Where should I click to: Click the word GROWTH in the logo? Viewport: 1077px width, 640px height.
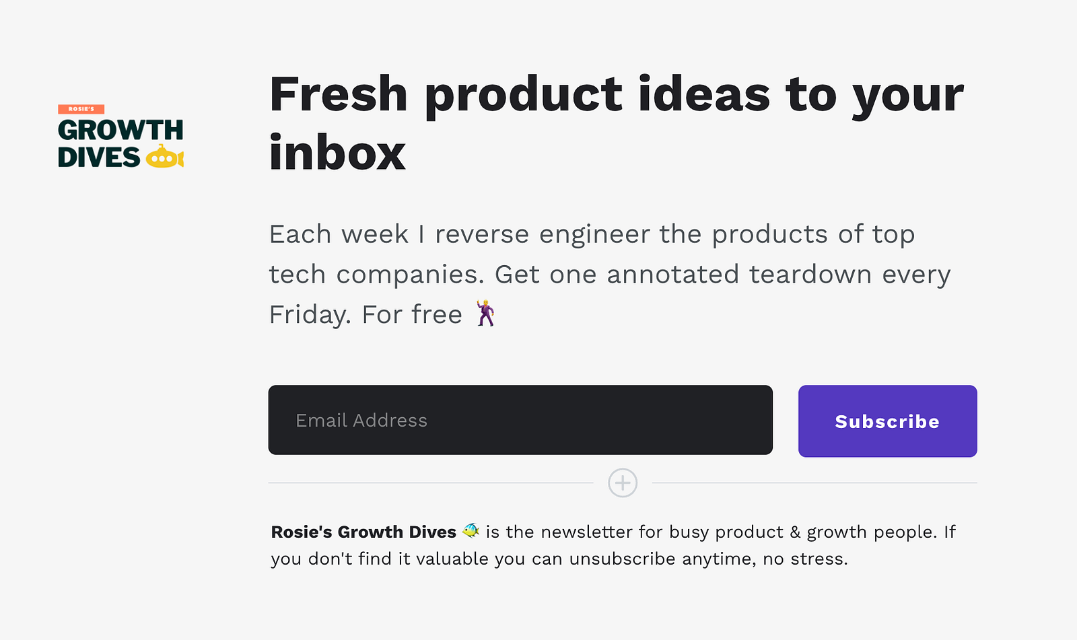click(x=120, y=130)
